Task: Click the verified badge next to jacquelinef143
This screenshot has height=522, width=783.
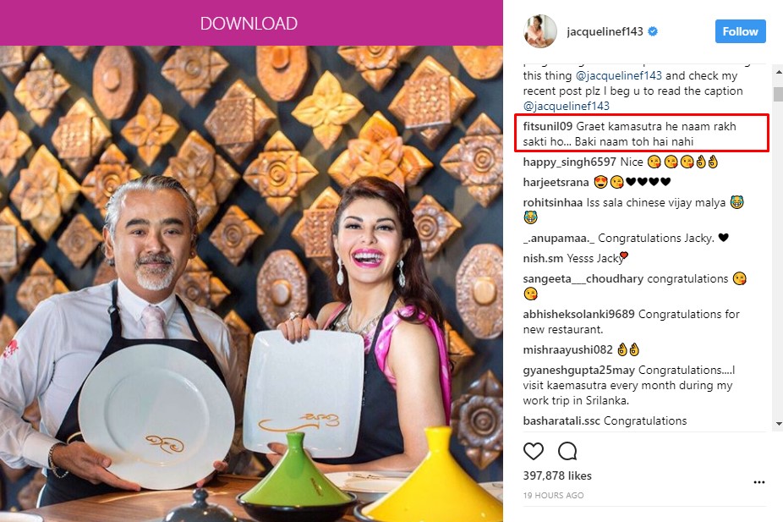Action: 653,31
